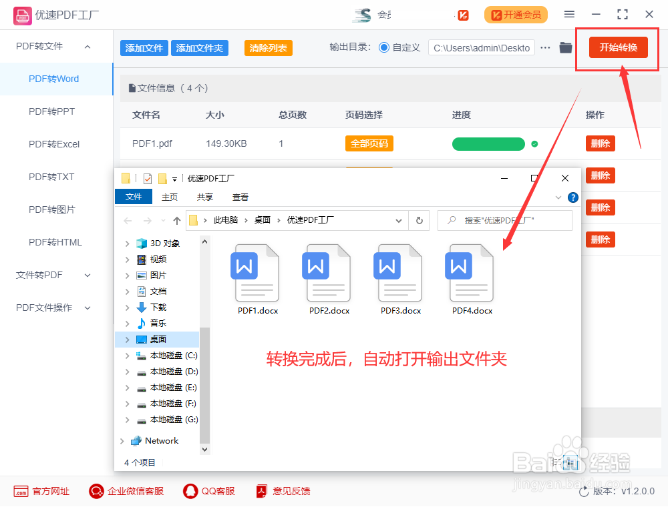Image resolution: width=668 pixels, height=507 pixels.
Task: Click the 添加文件夹 button
Action: [x=199, y=48]
